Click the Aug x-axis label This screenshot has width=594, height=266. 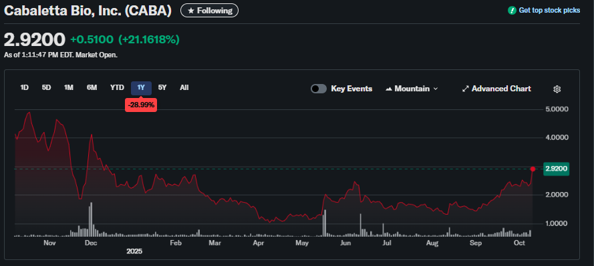tap(432, 243)
